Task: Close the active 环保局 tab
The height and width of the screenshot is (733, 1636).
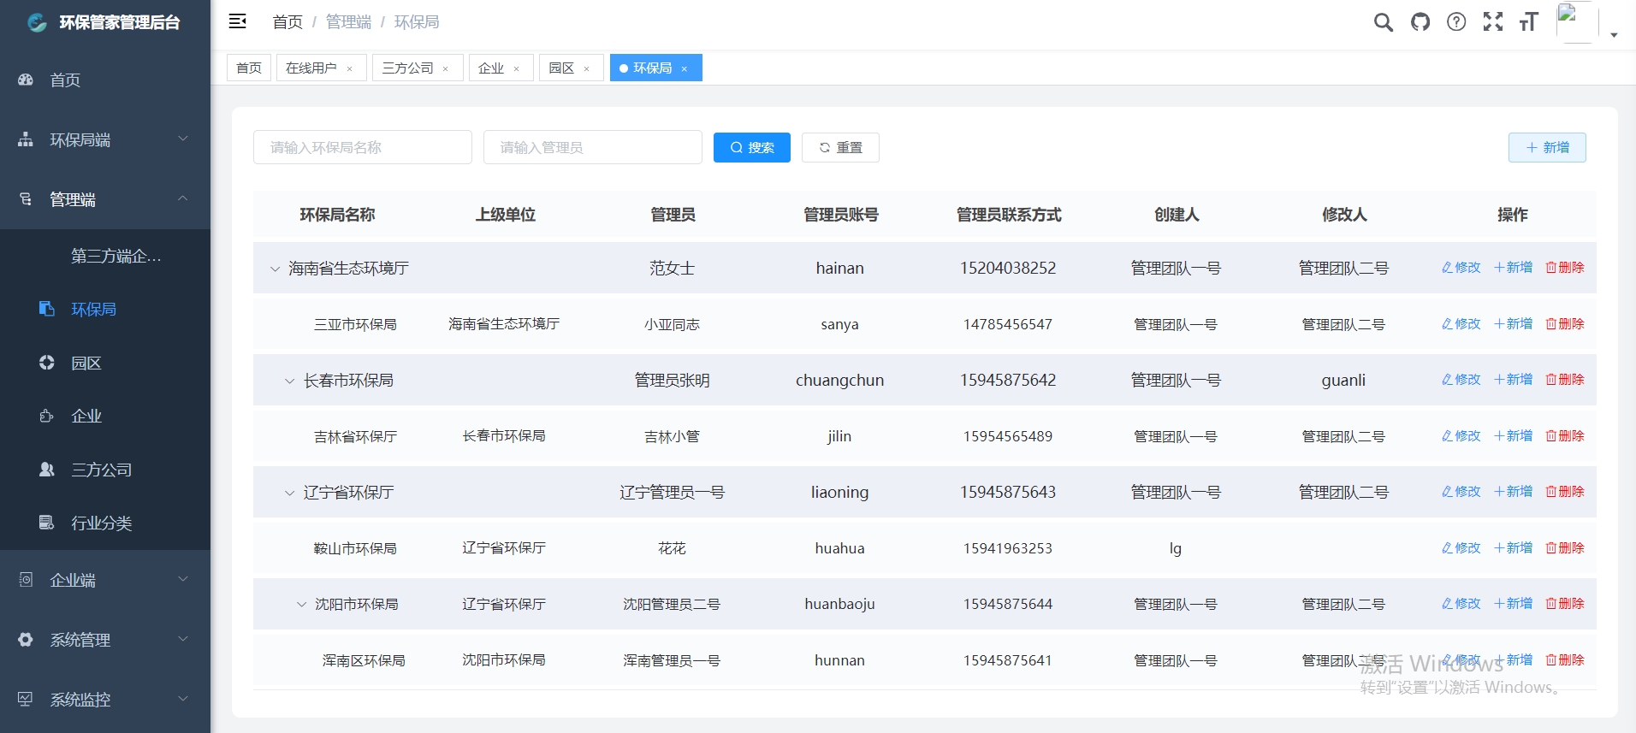Action: [x=685, y=68]
